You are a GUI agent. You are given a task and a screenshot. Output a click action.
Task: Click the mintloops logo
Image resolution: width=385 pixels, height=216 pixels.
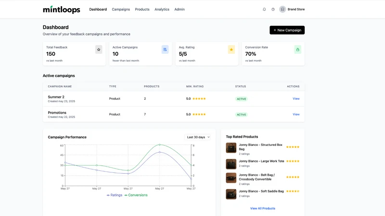click(x=62, y=10)
